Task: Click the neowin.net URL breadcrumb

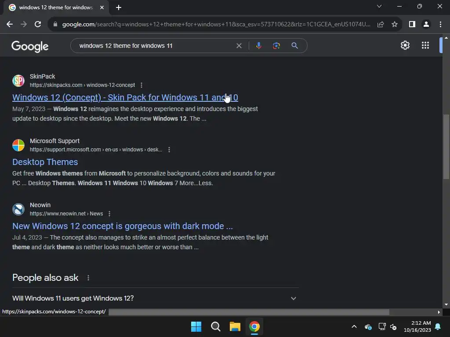Action: click(66, 214)
